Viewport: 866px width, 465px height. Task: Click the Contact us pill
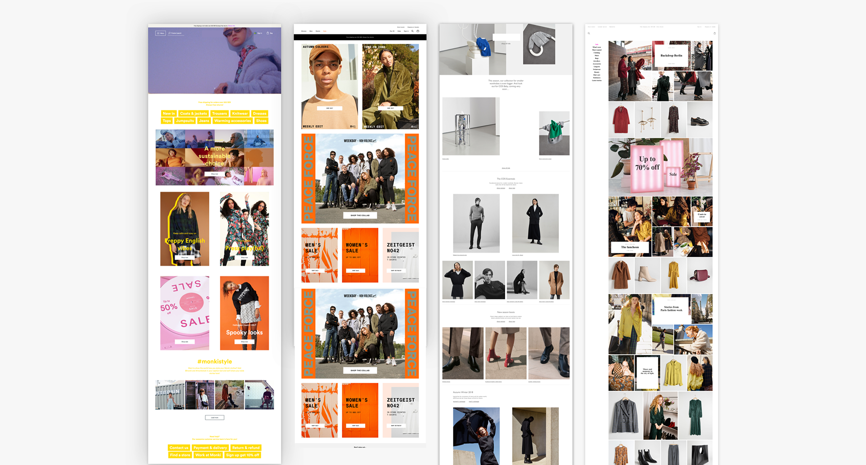pos(179,448)
